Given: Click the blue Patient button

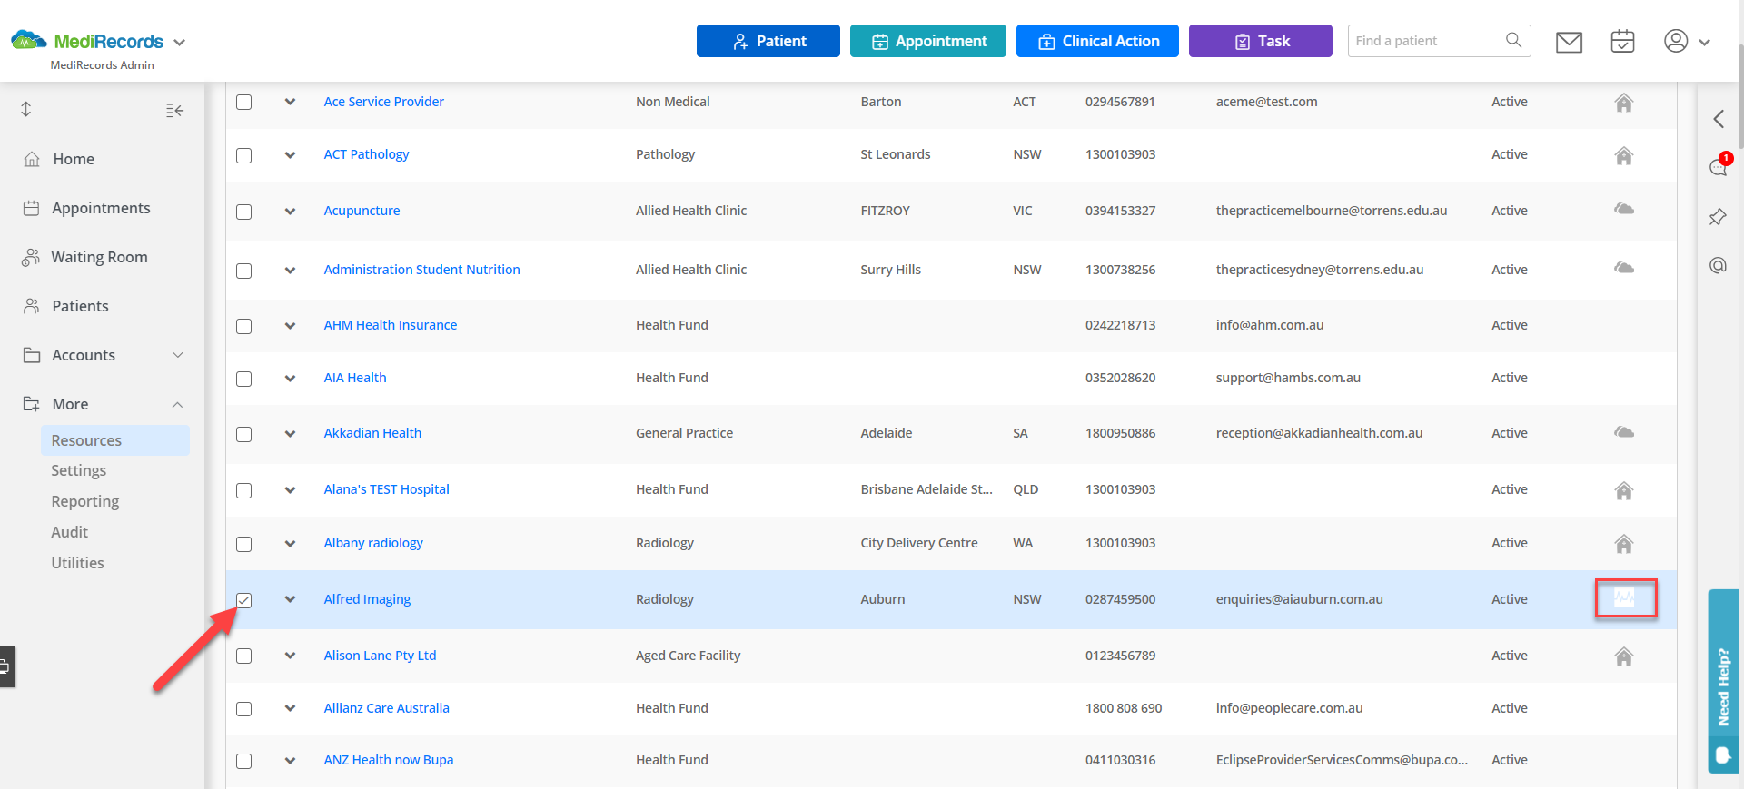Looking at the screenshot, I should click(x=768, y=41).
